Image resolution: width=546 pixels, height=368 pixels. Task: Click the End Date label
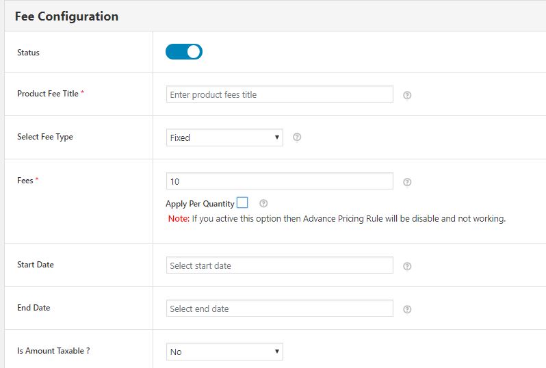[x=34, y=308]
